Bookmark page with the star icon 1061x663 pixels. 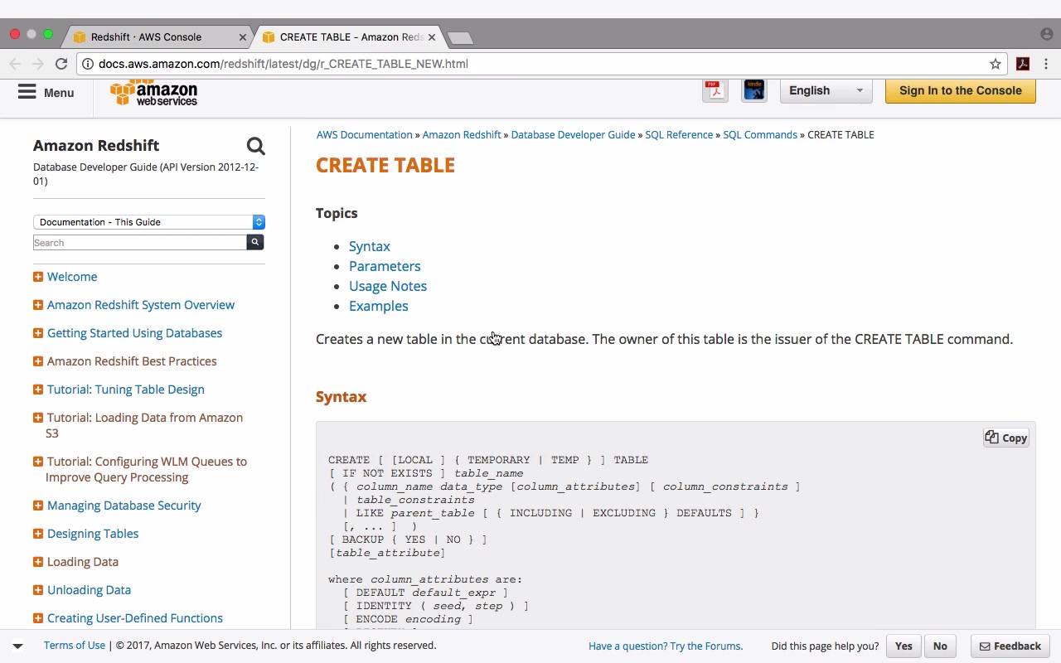point(996,64)
